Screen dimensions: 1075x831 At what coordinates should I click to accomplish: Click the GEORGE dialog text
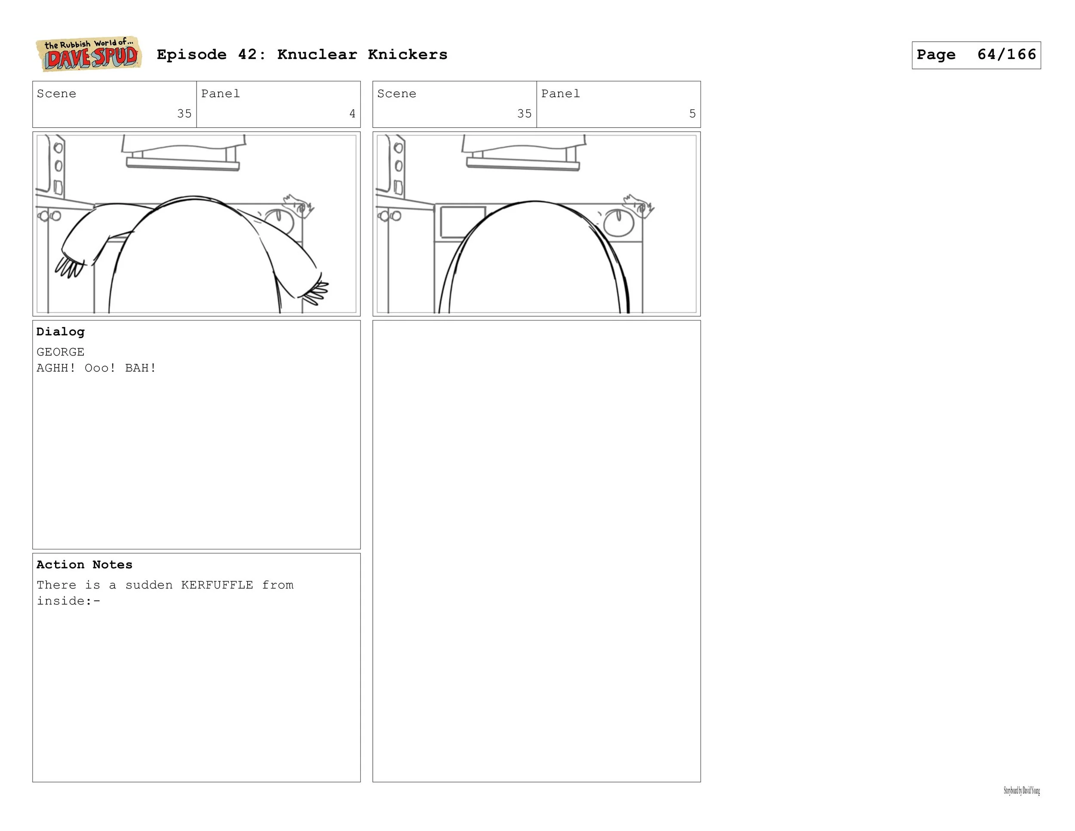pyautogui.click(x=61, y=352)
